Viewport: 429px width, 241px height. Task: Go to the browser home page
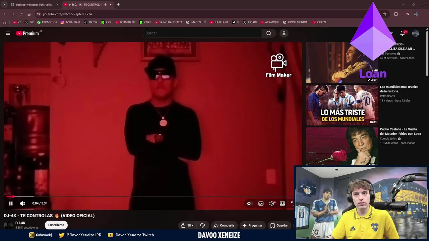click(x=29, y=14)
